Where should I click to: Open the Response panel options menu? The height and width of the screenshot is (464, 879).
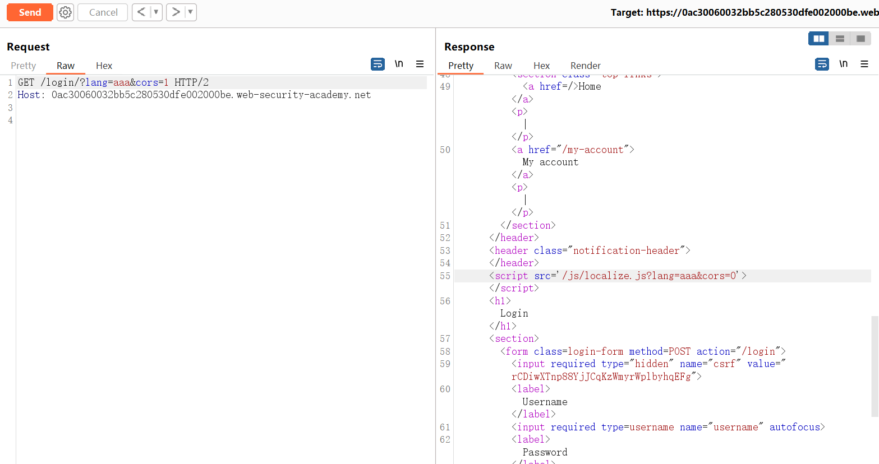[864, 64]
